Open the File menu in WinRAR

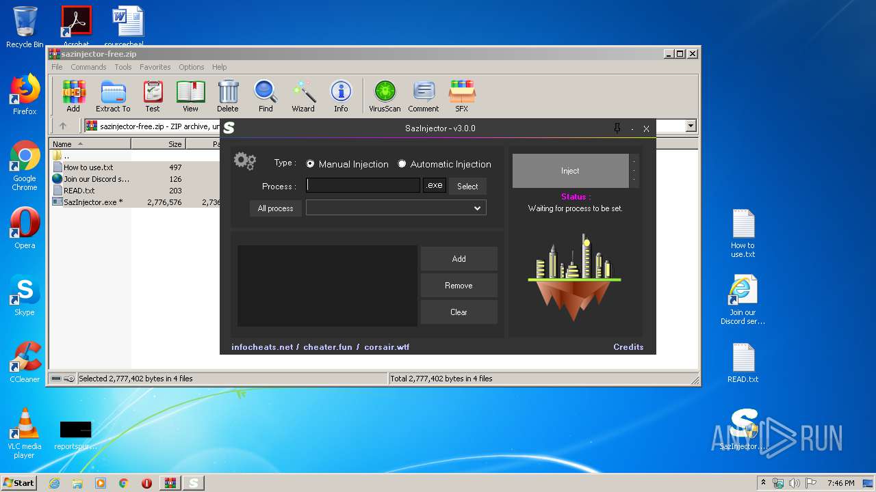pyautogui.click(x=57, y=67)
